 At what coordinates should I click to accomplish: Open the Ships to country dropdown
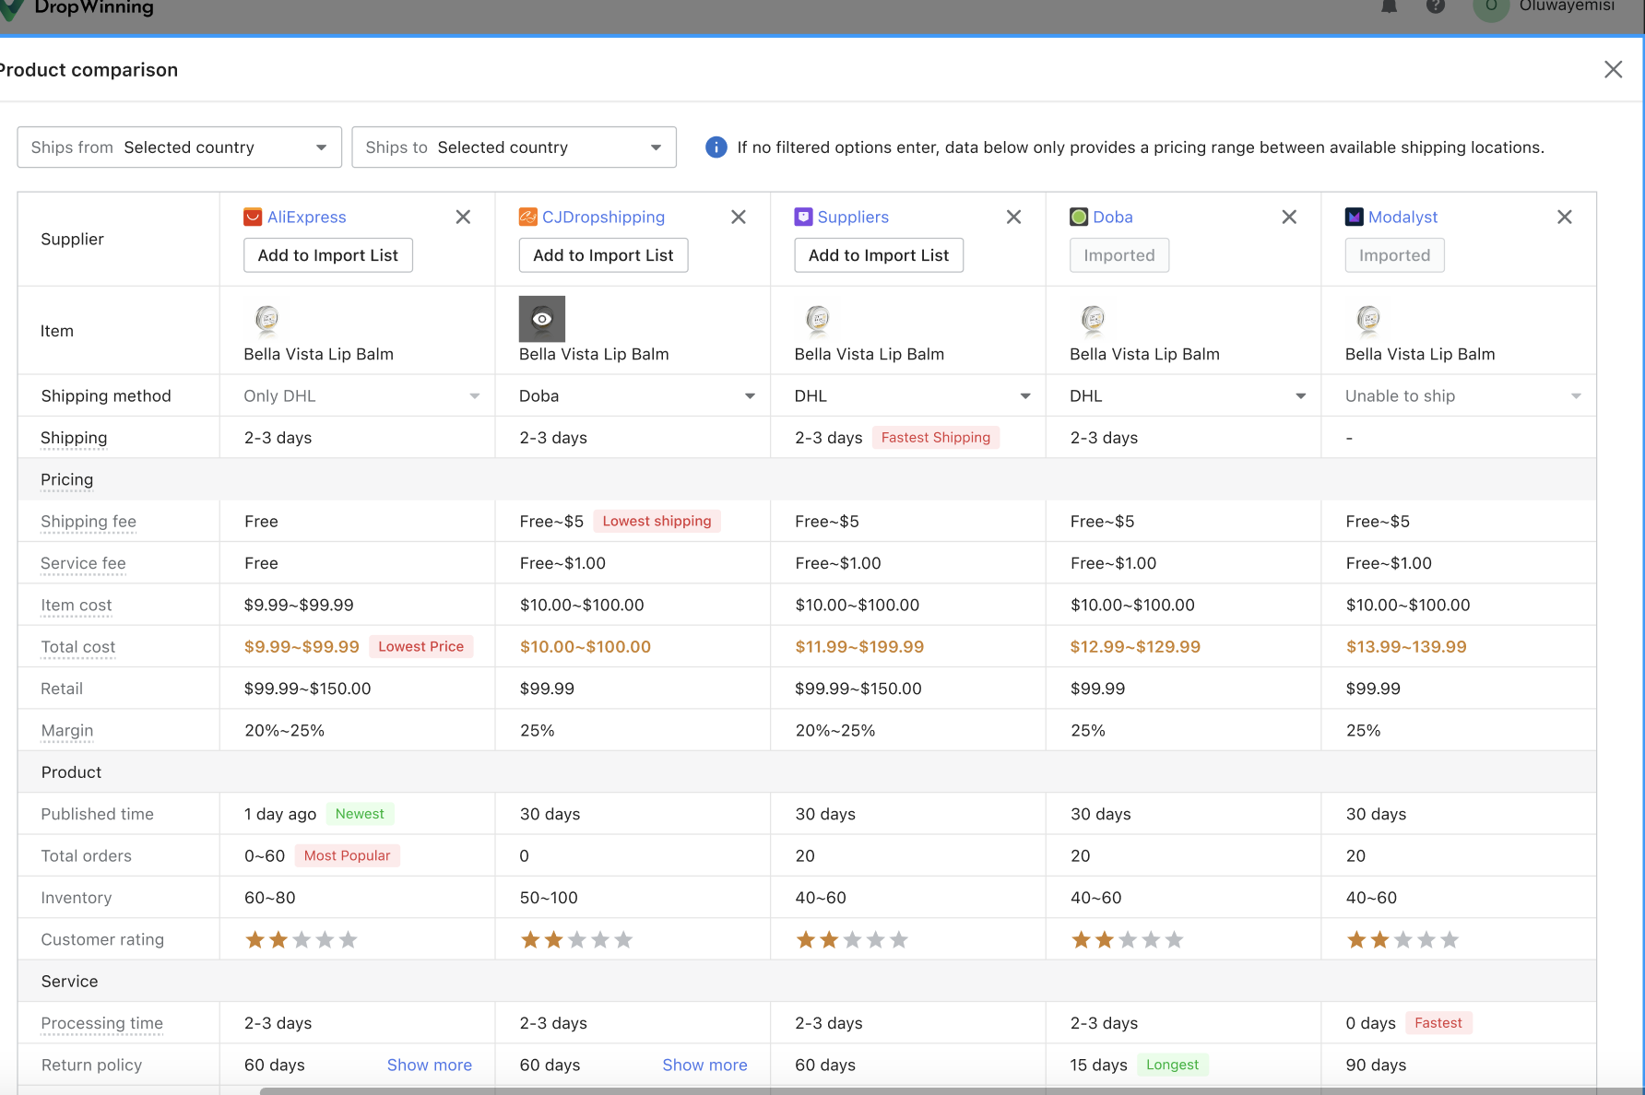[515, 147]
